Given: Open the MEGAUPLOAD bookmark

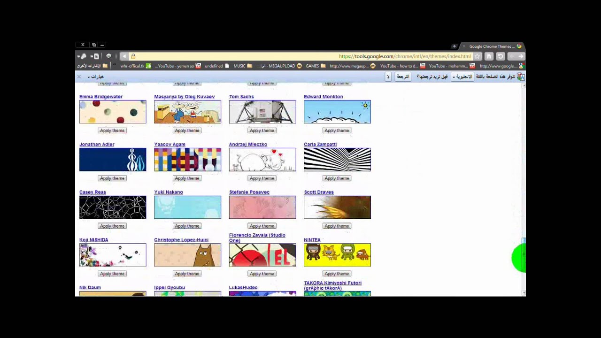Looking at the screenshot, I should coord(279,66).
